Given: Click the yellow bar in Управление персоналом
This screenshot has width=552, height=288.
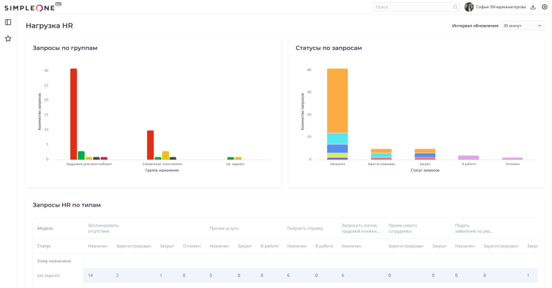Looking at the screenshot, I should click(x=166, y=155).
